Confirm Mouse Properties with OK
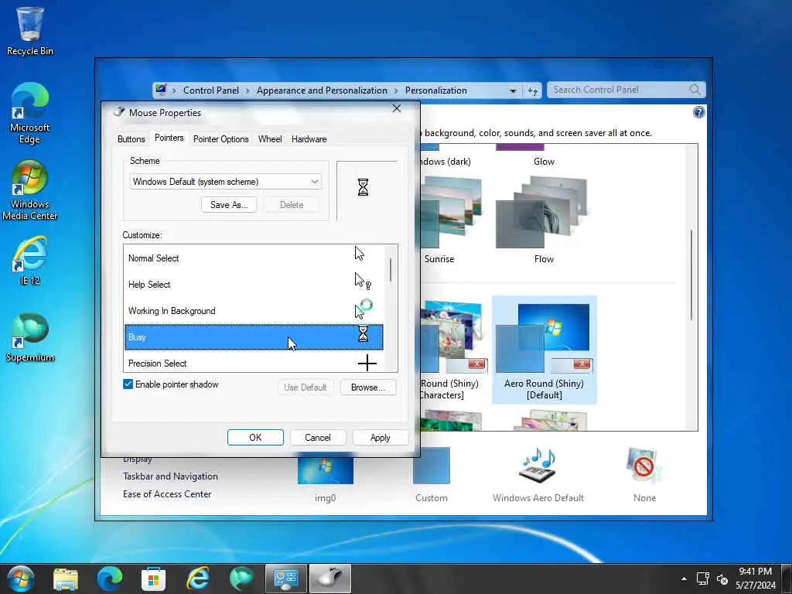The height and width of the screenshot is (594, 792). tap(255, 438)
